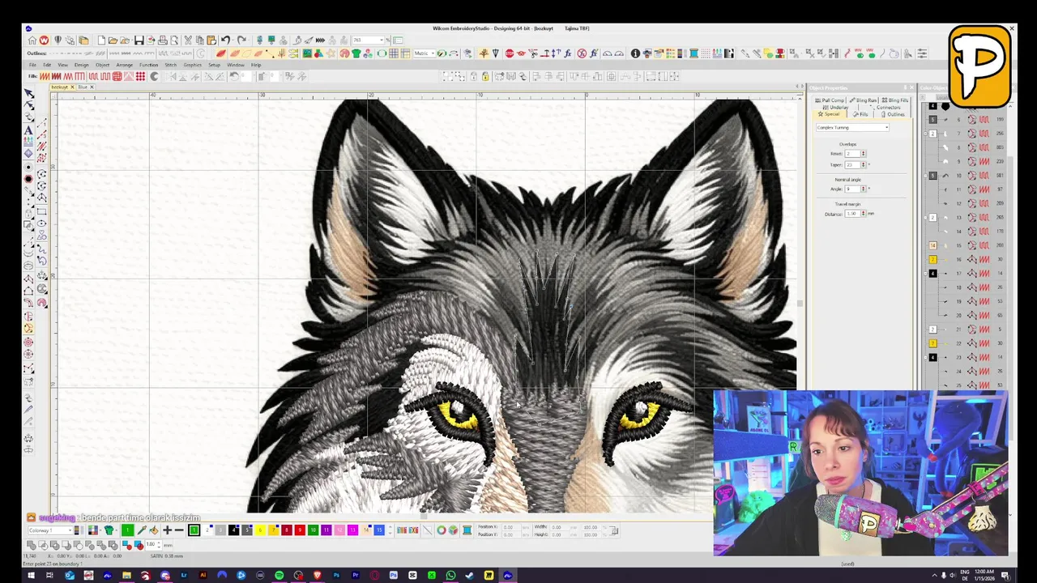The image size is (1037, 583).
Task: Open a design with the folder icon
Action: (113, 40)
